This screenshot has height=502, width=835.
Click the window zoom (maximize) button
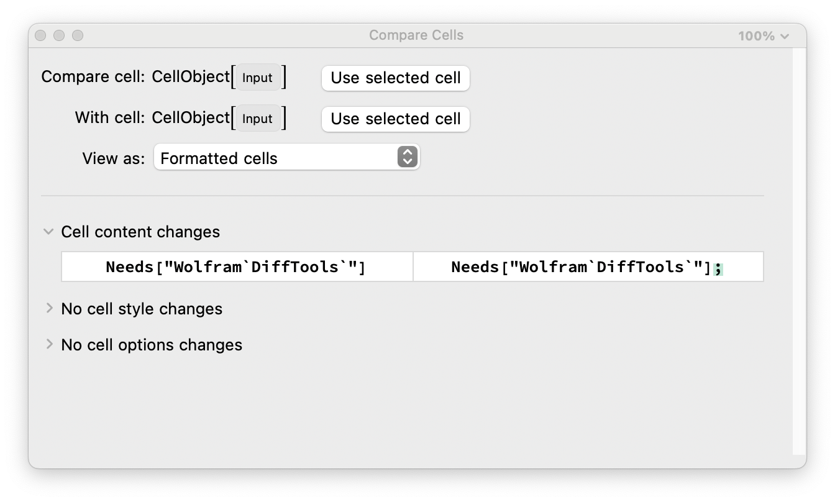tap(78, 36)
